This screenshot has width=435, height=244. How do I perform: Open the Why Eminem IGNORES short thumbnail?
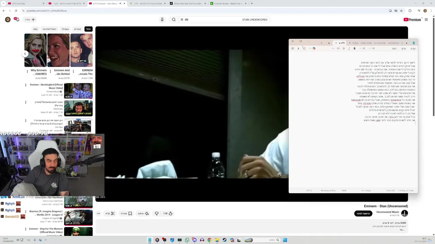pos(35,50)
